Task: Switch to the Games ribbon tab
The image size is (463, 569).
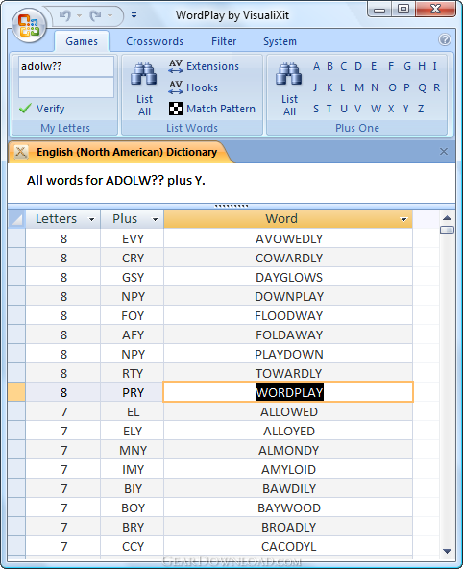Action: pos(82,41)
